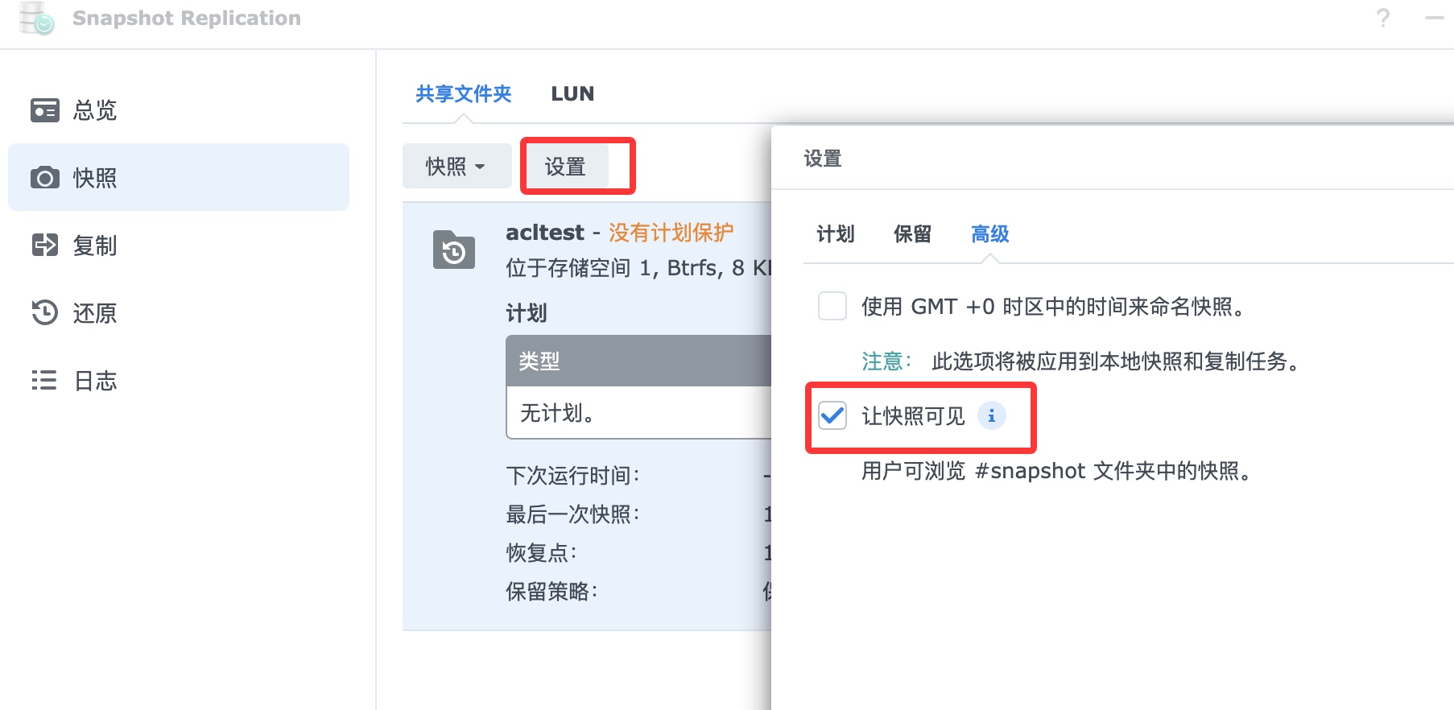
Task: Click the Overview (总览) sidebar icon
Action: click(44, 110)
